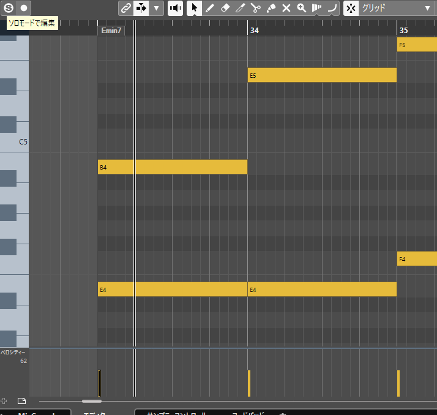Viewport: 437px width, 415px height.
Task: Click bar 35 on the ruler
Action: 403,31
